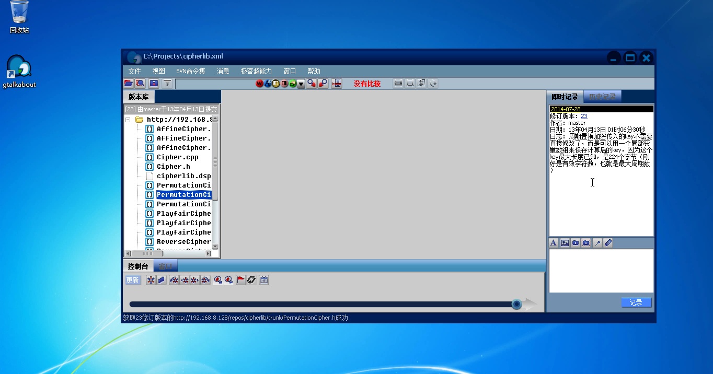
Task: Click the open folder toolbar icon
Action: 128,83
